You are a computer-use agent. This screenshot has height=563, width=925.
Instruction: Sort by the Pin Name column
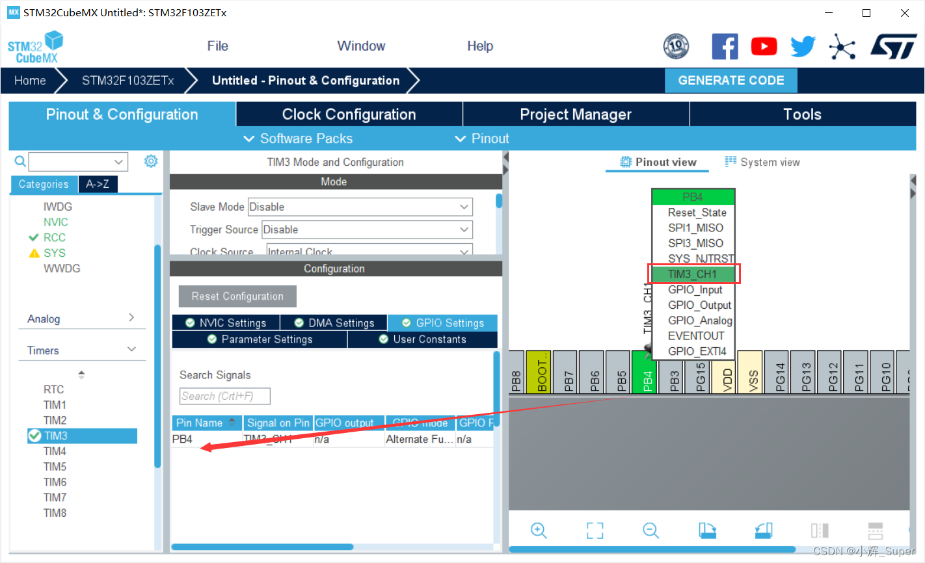207,423
